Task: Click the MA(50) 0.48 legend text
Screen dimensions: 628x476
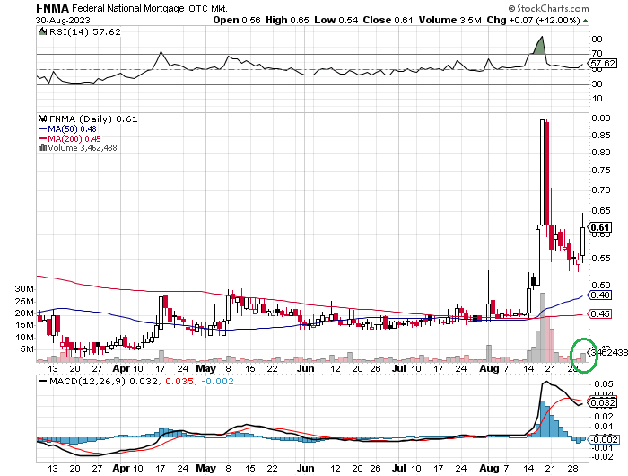Action: pos(72,128)
